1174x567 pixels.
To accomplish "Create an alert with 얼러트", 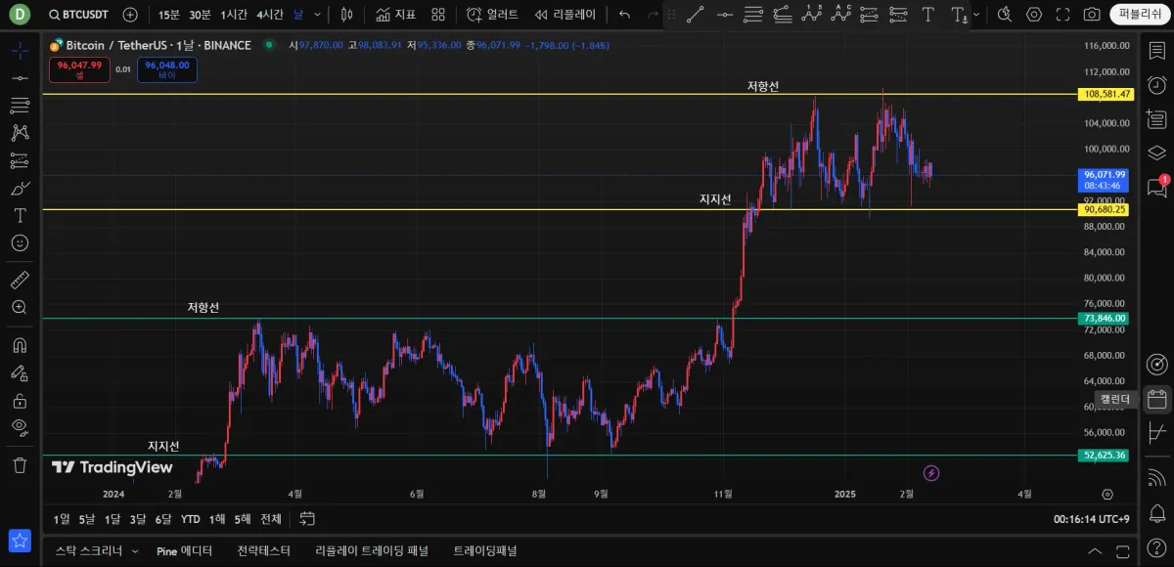I will coord(492,15).
